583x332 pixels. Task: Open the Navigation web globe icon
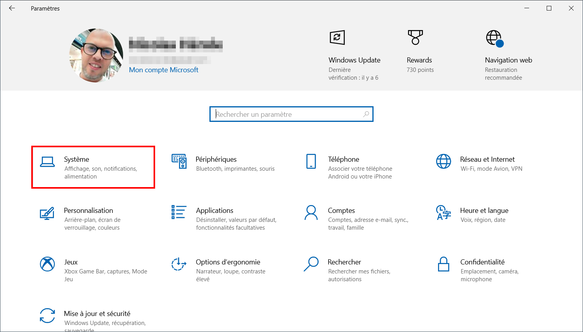tap(494, 38)
